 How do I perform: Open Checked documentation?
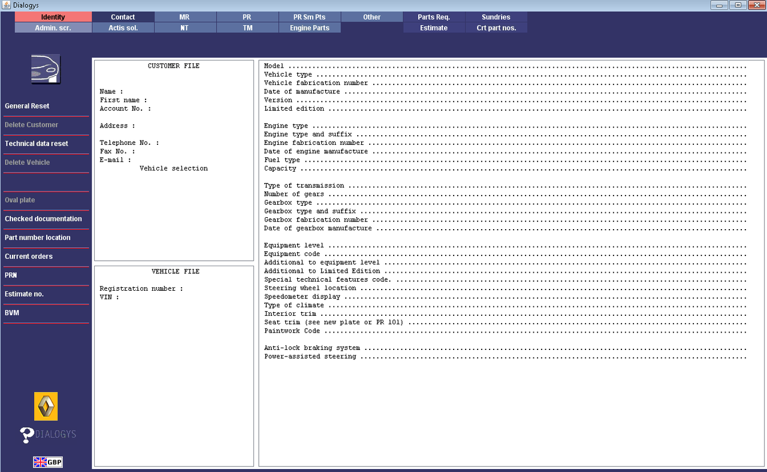click(46, 218)
